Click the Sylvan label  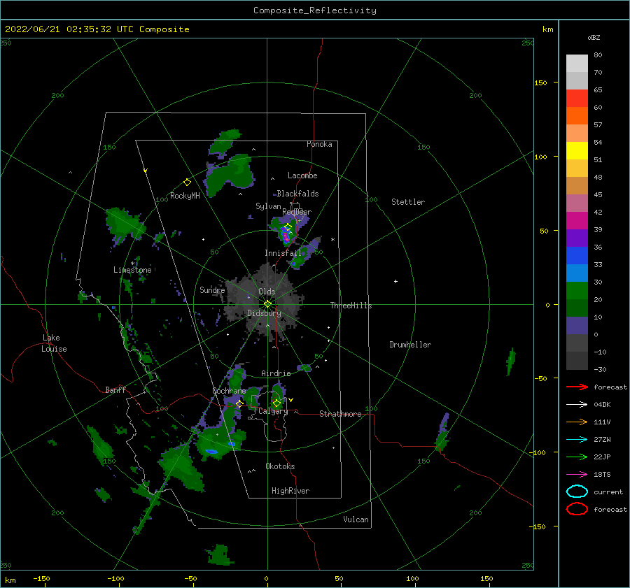[268, 207]
